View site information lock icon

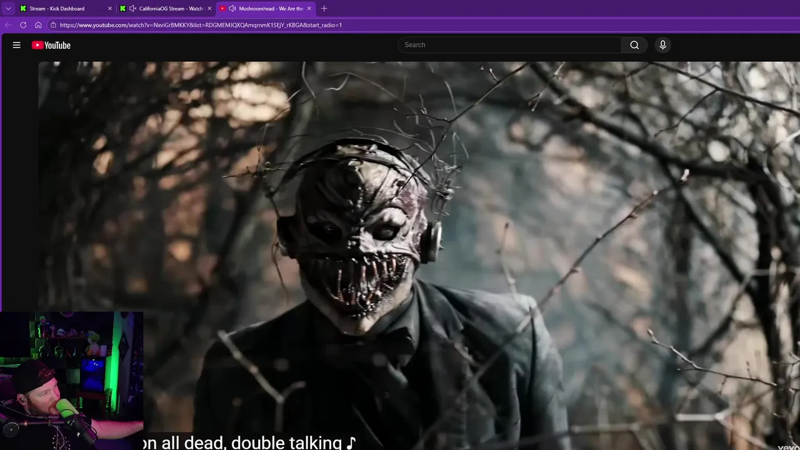pyautogui.click(x=54, y=25)
